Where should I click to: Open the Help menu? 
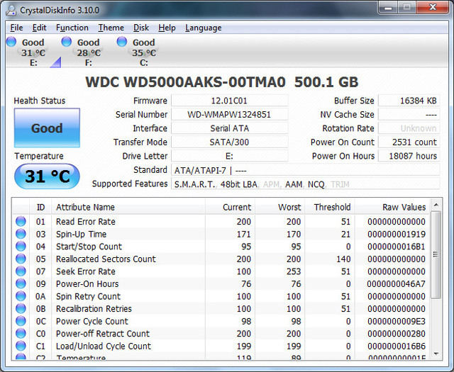(x=167, y=28)
